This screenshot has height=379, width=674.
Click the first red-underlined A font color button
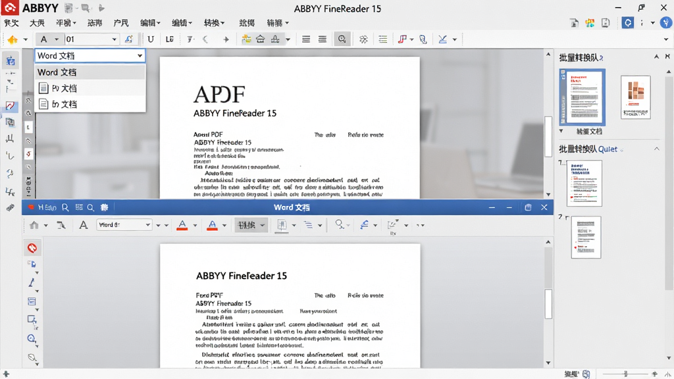pyautogui.click(x=182, y=225)
